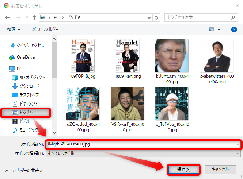Open the address bar history dropdown

point(148,17)
